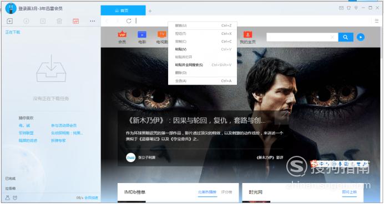Open recommended link 至情联盟

[26, 133]
